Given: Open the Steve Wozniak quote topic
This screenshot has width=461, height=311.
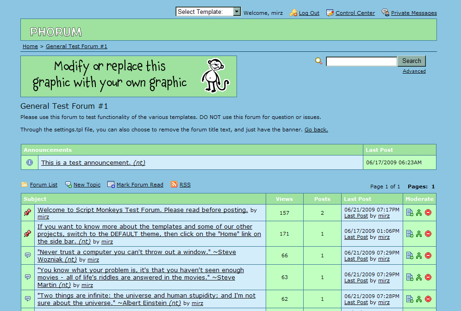Looking at the screenshot, I should 137,256.
